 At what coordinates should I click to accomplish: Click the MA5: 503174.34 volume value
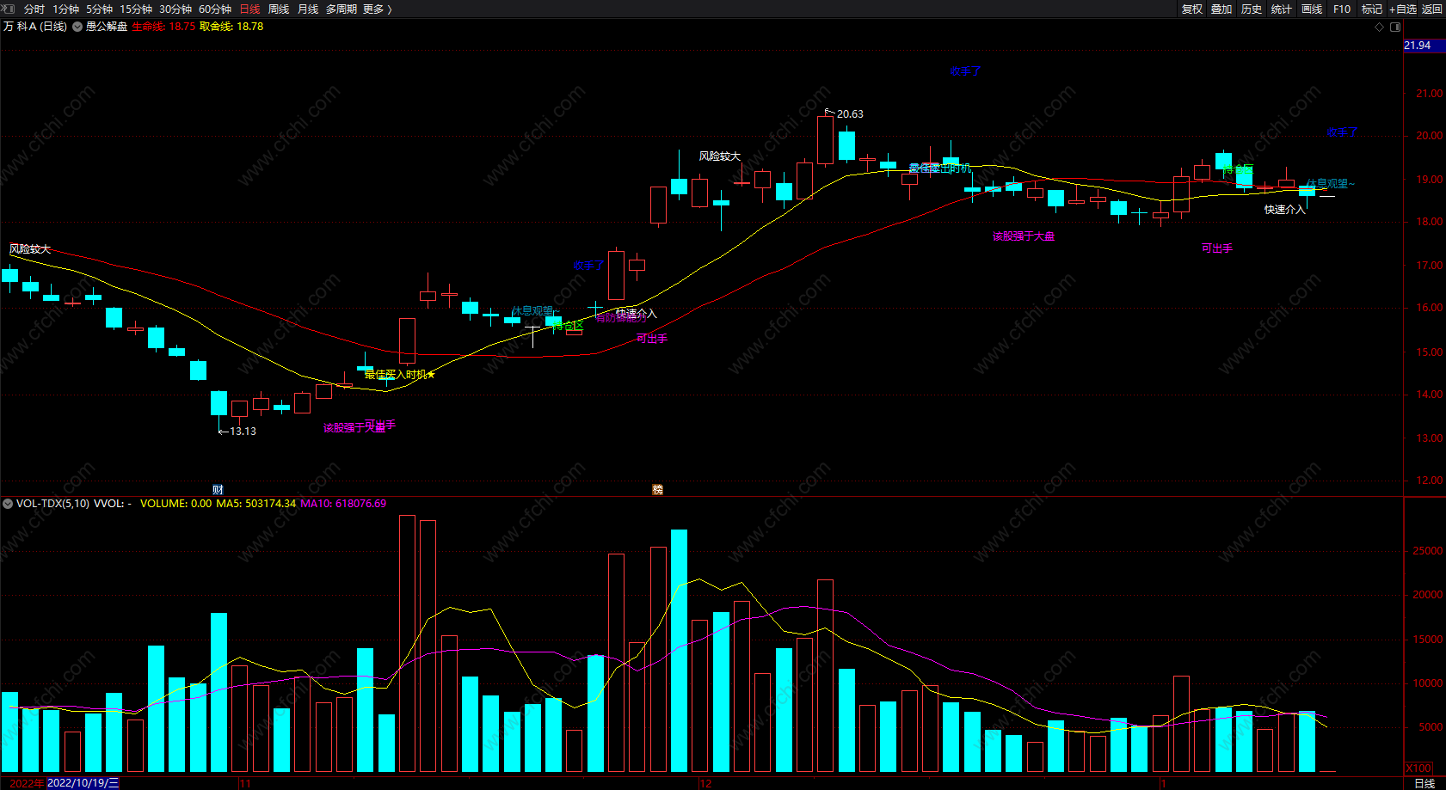pyautogui.click(x=255, y=504)
